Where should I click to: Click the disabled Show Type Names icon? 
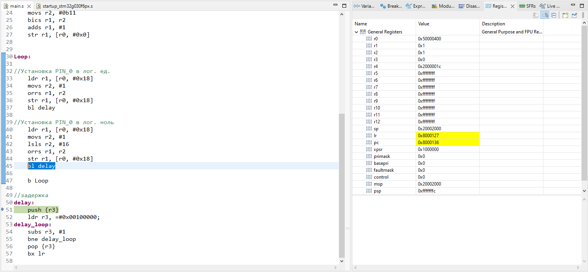click(536, 15)
